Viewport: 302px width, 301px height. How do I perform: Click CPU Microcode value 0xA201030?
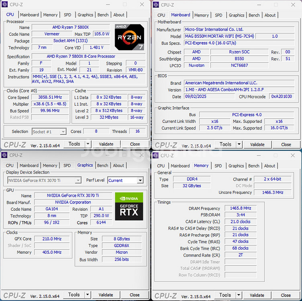click(282, 96)
